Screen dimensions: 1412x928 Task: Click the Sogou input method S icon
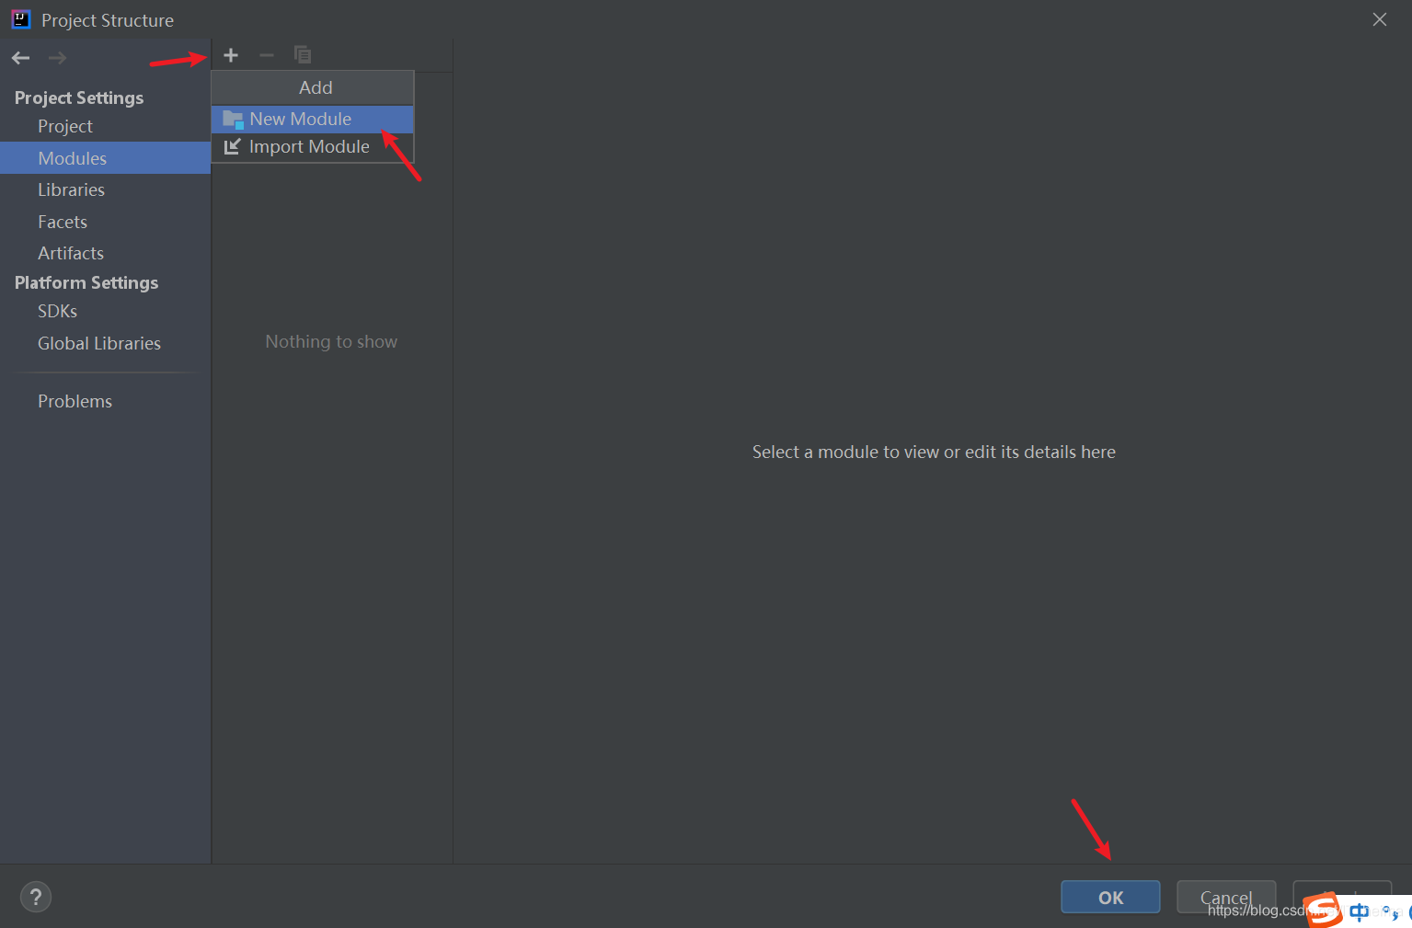point(1324,910)
